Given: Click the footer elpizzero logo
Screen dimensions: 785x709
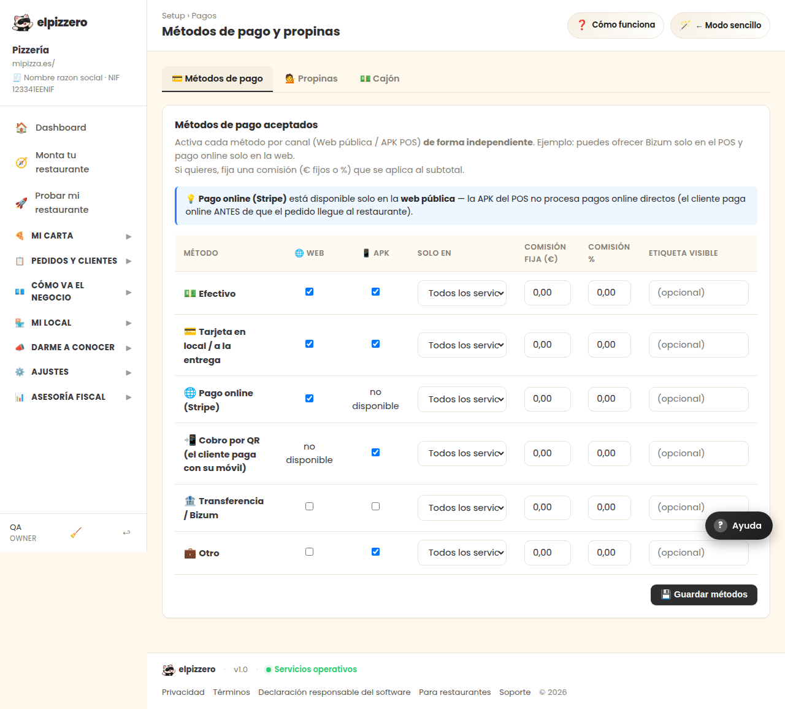Looking at the screenshot, I should coord(169,670).
